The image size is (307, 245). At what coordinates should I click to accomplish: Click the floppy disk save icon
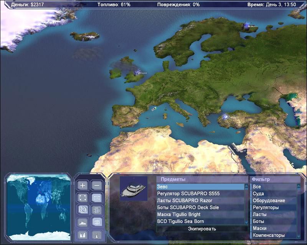[83, 234]
